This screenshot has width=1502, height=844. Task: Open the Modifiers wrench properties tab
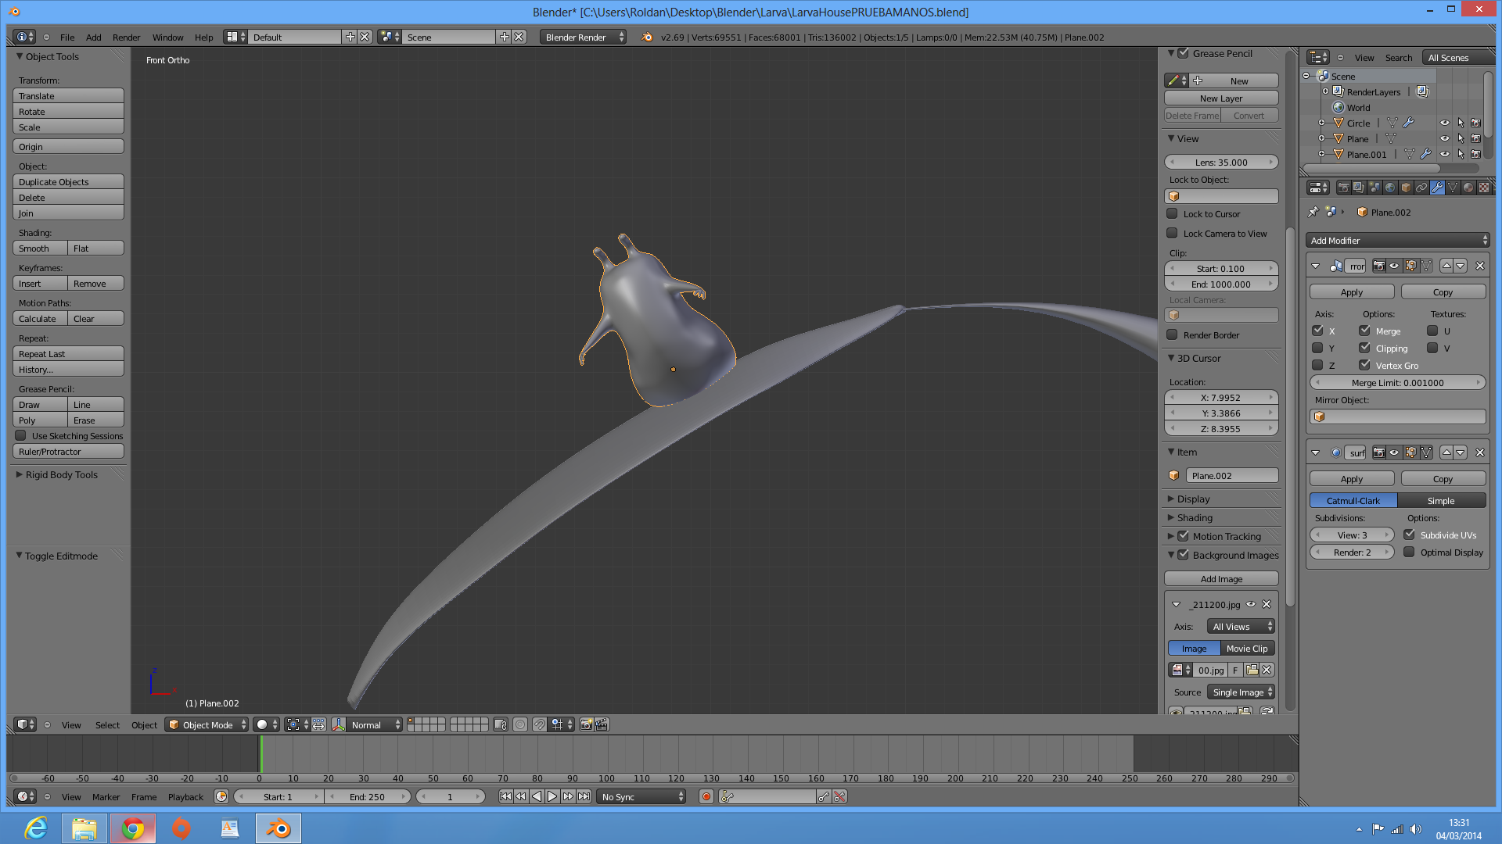(1437, 188)
